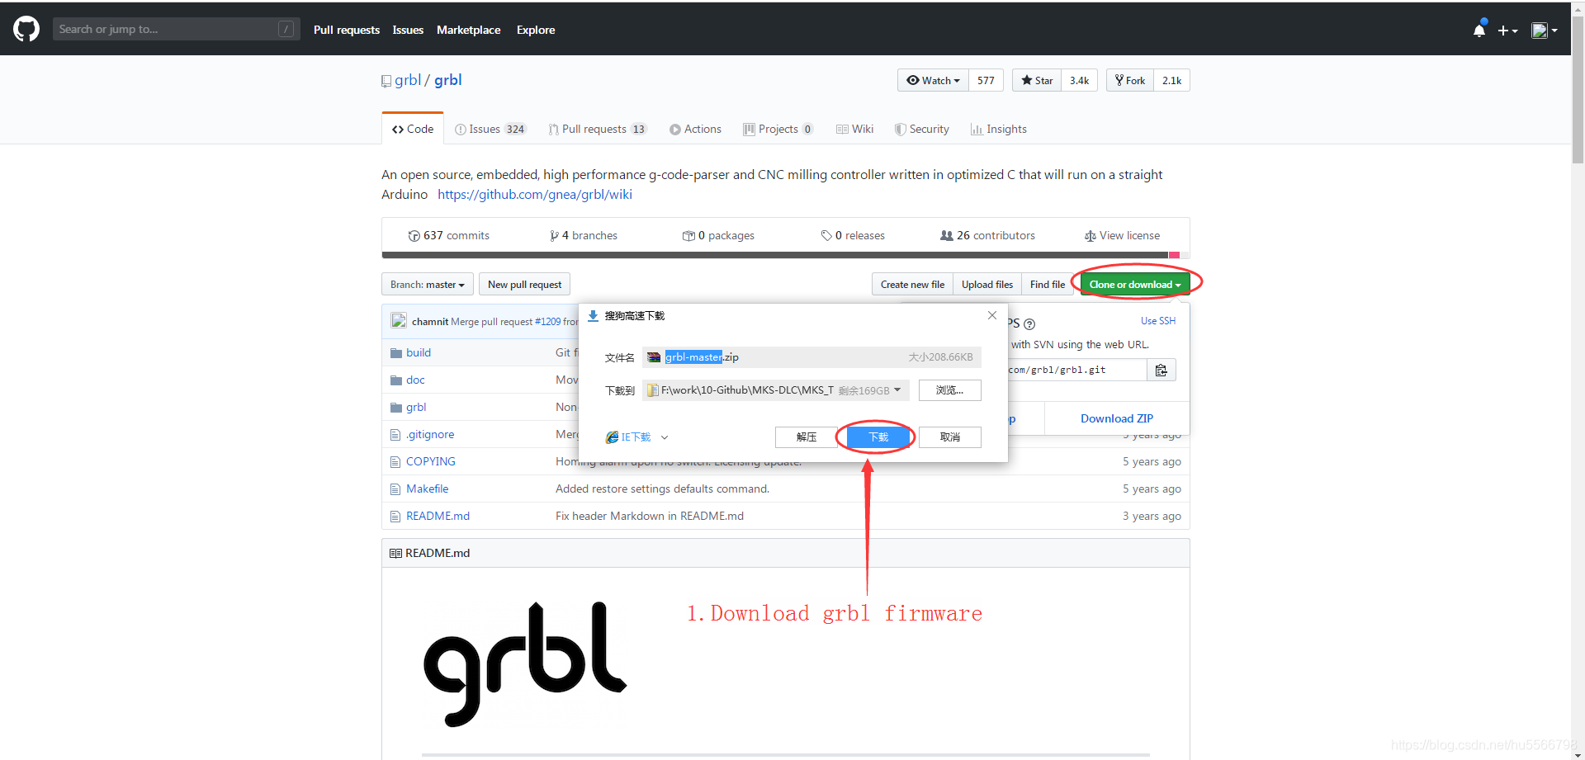Open the gnea/grbl wiki URL link

point(535,194)
